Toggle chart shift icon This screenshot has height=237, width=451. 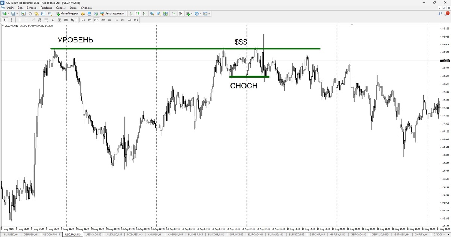pos(180,14)
